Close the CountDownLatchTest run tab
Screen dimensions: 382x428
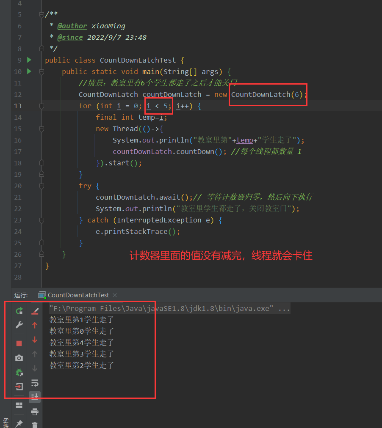pyautogui.click(x=115, y=295)
